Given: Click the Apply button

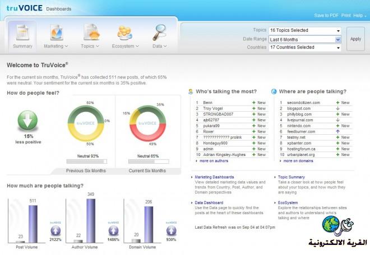Looking at the screenshot, I should [355, 39].
